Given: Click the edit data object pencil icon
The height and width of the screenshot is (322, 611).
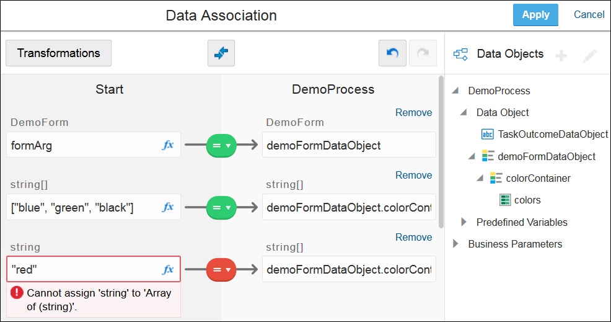Looking at the screenshot, I should (589, 56).
